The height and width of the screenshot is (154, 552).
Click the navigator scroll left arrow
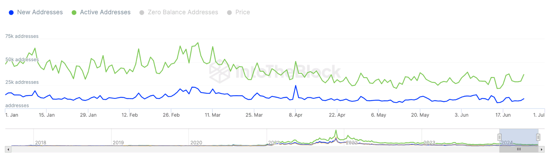coord(8,149)
